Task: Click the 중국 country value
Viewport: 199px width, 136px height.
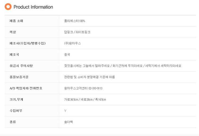Action: (67, 55)
